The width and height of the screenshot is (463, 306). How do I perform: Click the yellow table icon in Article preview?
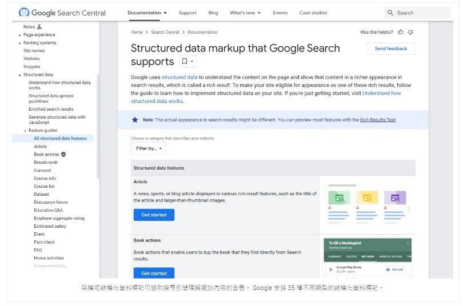click(x=367, y=198)
